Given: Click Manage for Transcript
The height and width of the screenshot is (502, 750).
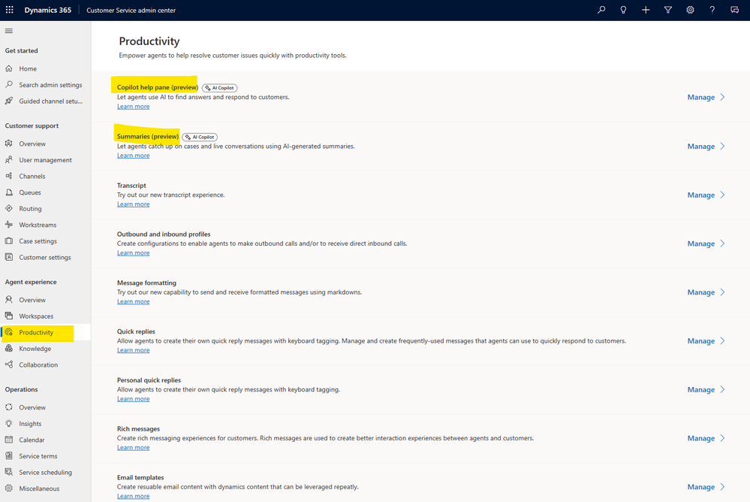Looking at the screenshot, I should coord(700,195).
